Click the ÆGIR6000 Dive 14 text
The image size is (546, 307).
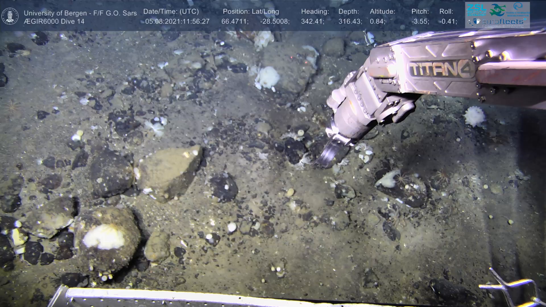(x=54, y=22)
